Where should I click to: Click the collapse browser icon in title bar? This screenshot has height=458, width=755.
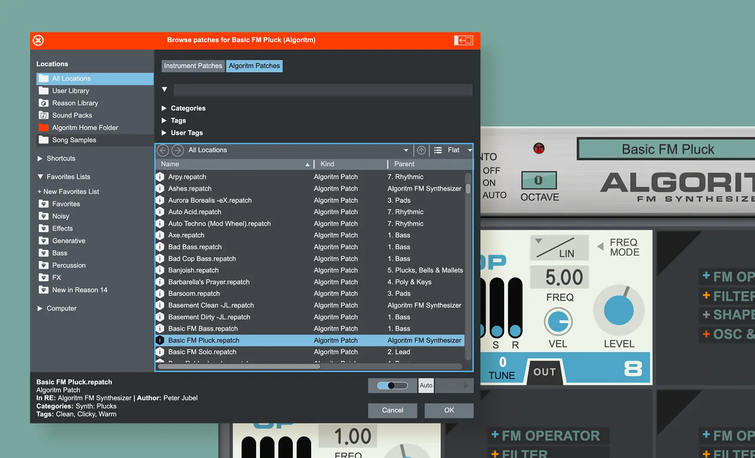pos(463,40)
